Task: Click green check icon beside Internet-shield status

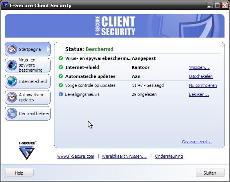Action: coord(61,67)
